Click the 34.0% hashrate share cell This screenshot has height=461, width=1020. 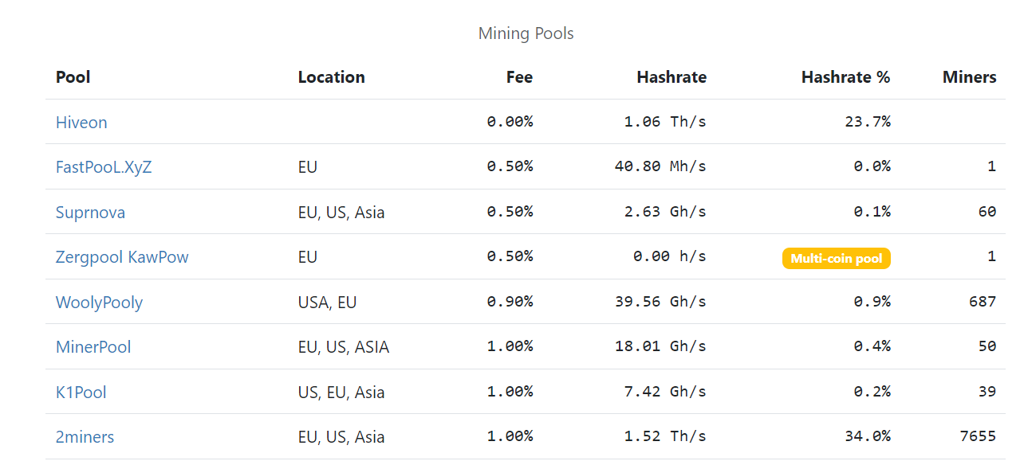click(868, 436)
